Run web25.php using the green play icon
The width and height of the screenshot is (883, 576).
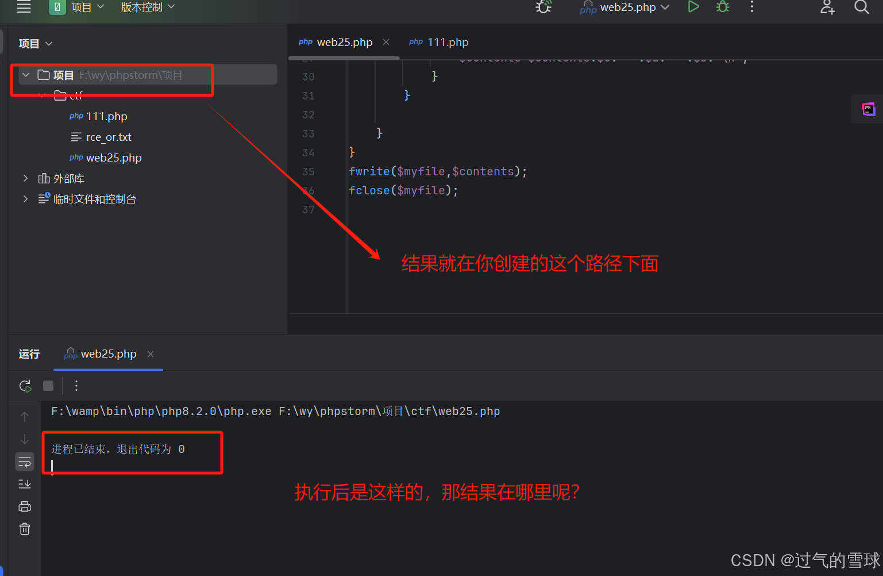pos(693,7)
